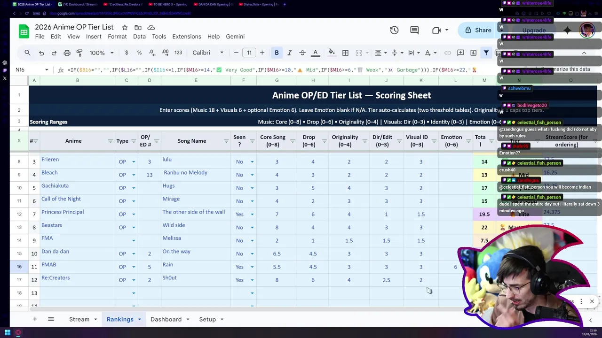Decrease decimal places icon

(x=152, y=53)
